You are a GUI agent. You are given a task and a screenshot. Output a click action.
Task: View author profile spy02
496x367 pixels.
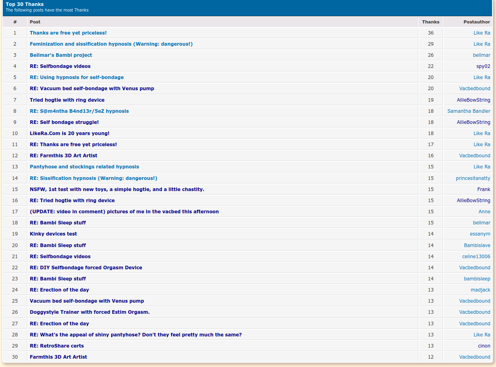[x=483, y=66]
